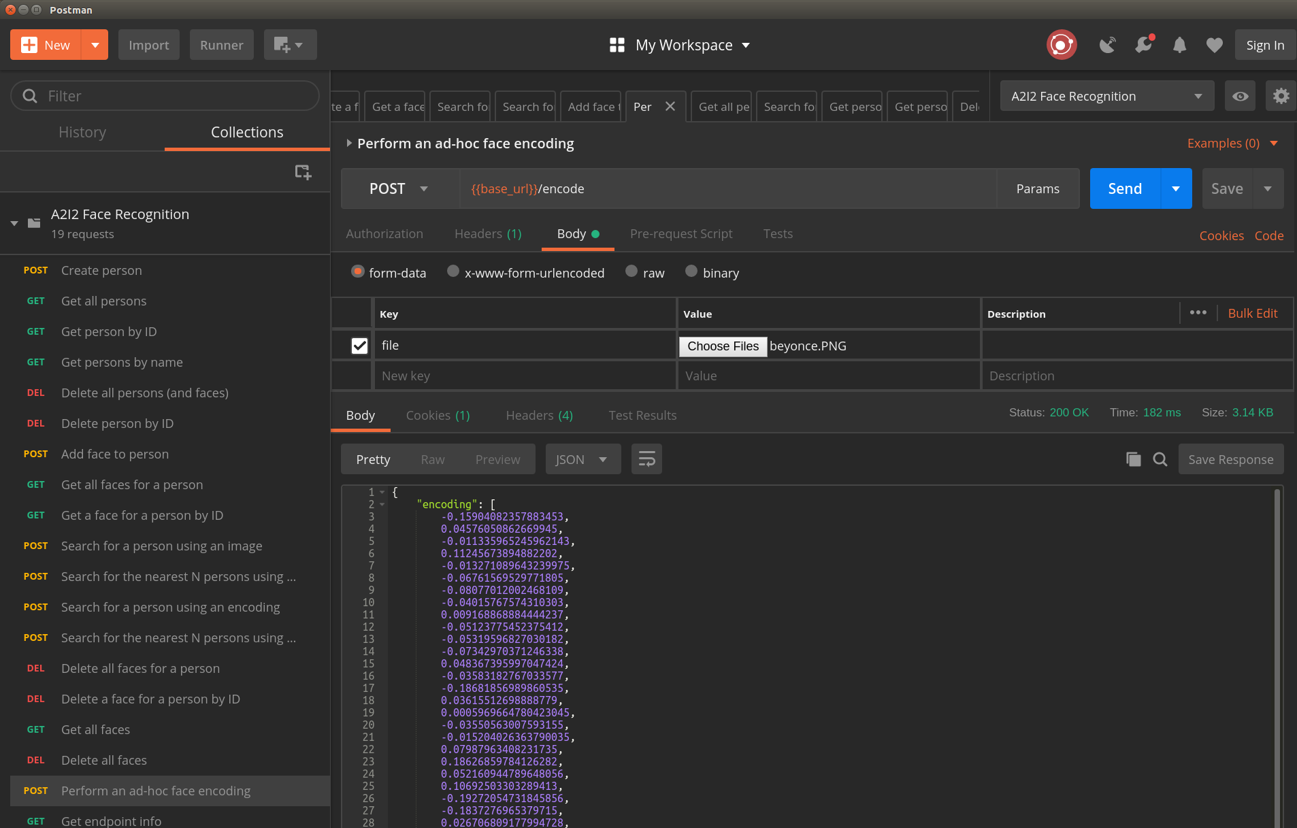1297x828 pixels.
Task: Select the binary body type
Action: (x=691, y=271)
